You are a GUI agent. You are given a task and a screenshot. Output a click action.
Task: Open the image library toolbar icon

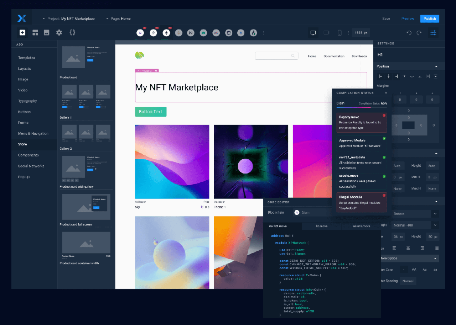[46, 32]
